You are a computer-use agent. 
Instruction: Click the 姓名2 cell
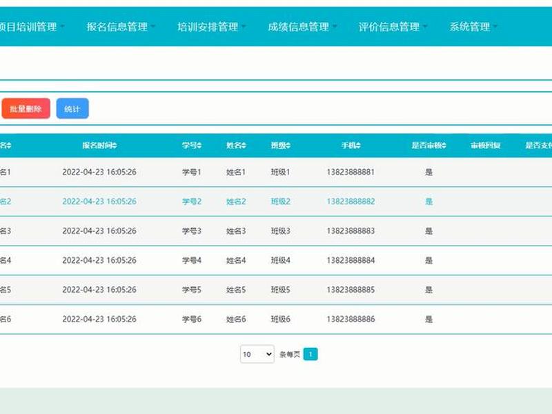(x=236, y=201)
